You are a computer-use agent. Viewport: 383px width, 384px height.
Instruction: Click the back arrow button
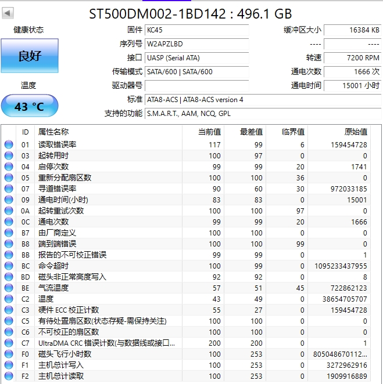coord(8,13)
